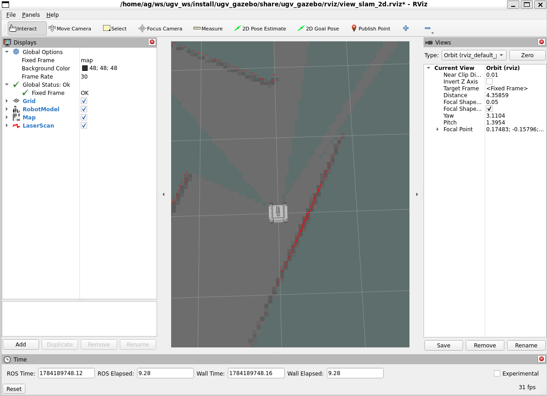Collapse the right side panel arrow

(417, 194)
